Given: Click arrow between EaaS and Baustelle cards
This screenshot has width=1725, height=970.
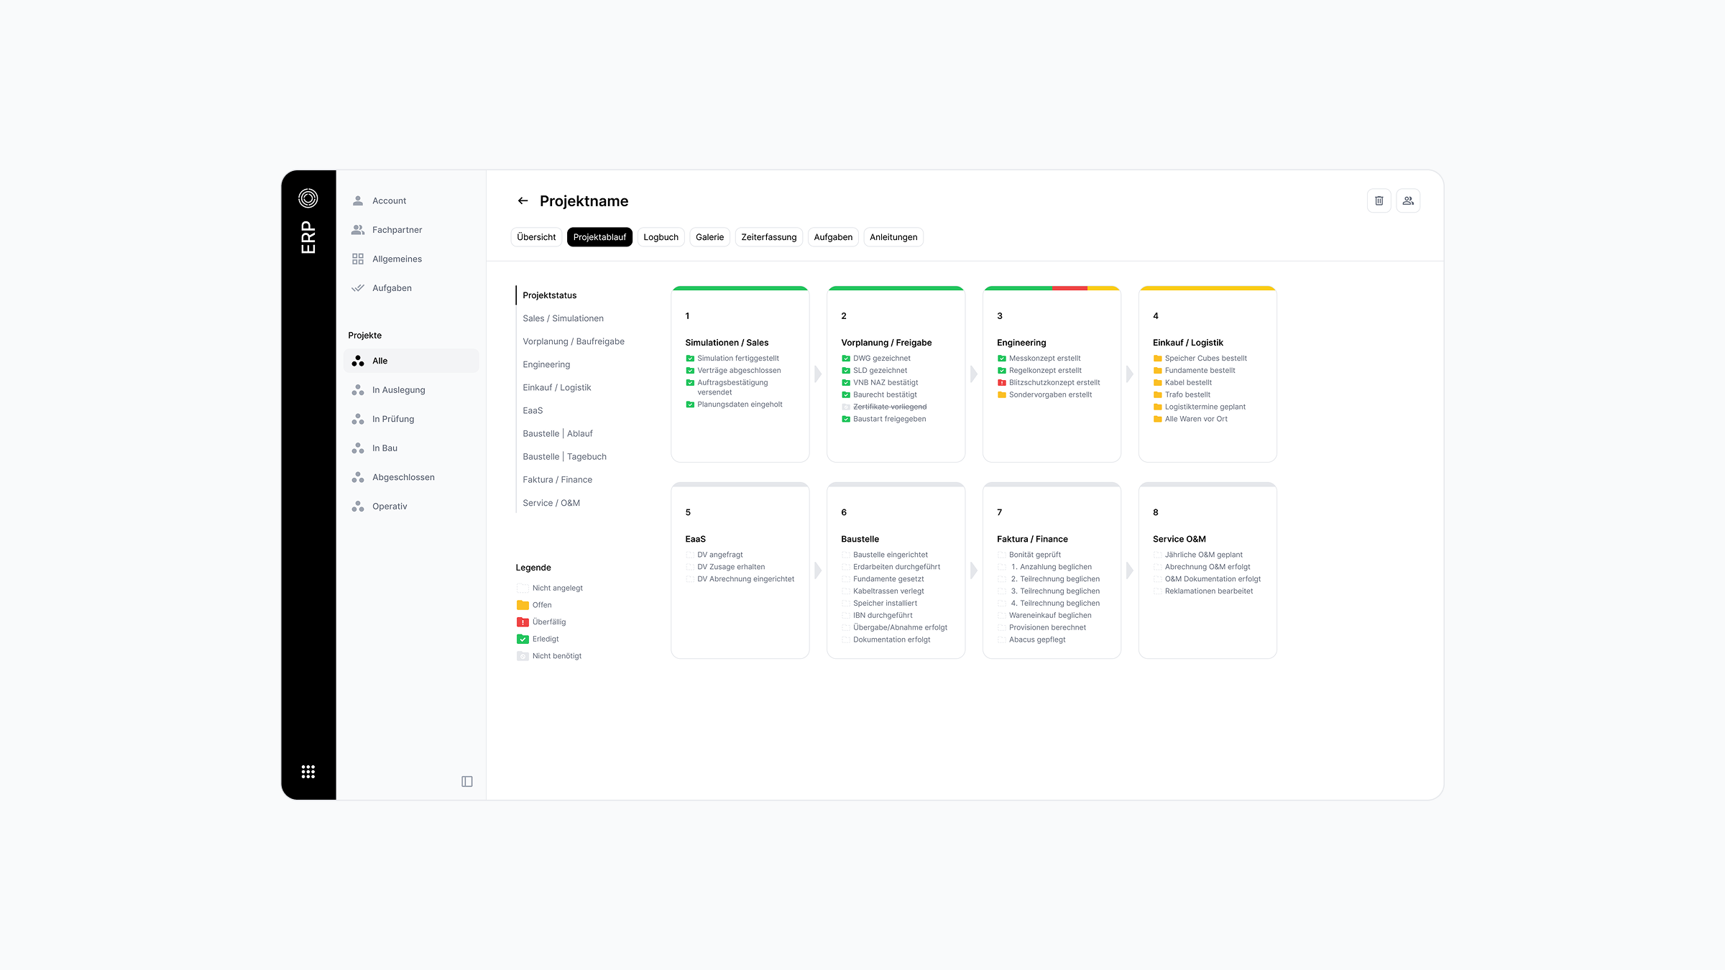Looking at the screenshot, I should (x=818, y=571).
